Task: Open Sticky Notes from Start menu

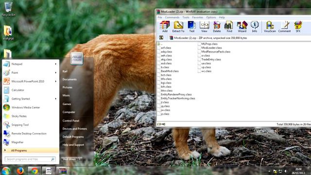Action: point(19,116)
